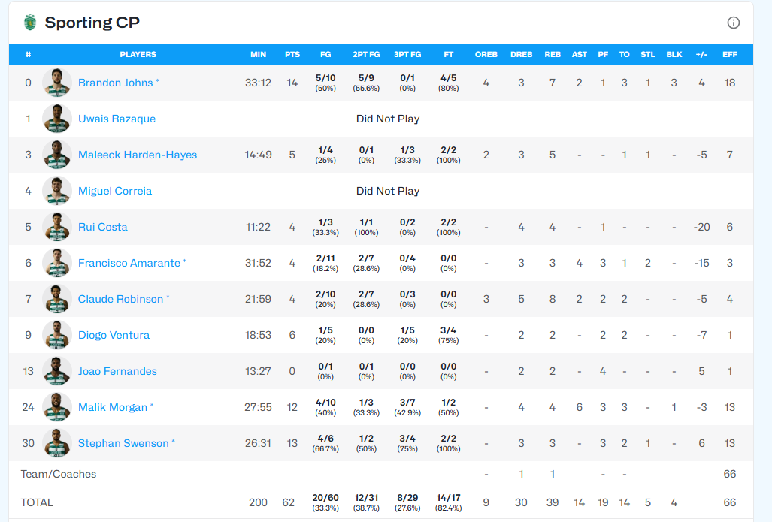The height and width of the screenshot is (522, 772).
Task: Open Rui Costa player page
Action: (103, 227)
